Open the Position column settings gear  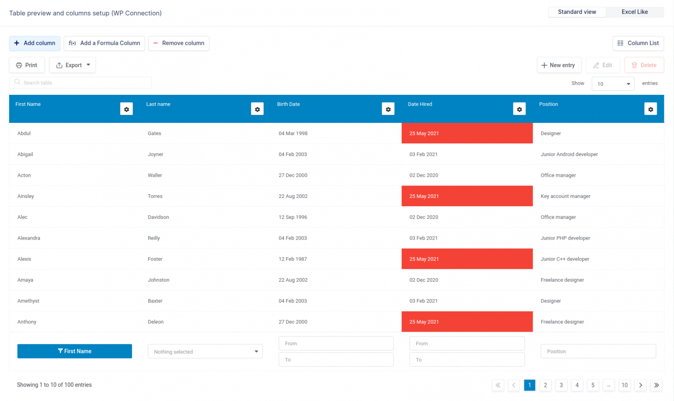(x=650, y=109)
